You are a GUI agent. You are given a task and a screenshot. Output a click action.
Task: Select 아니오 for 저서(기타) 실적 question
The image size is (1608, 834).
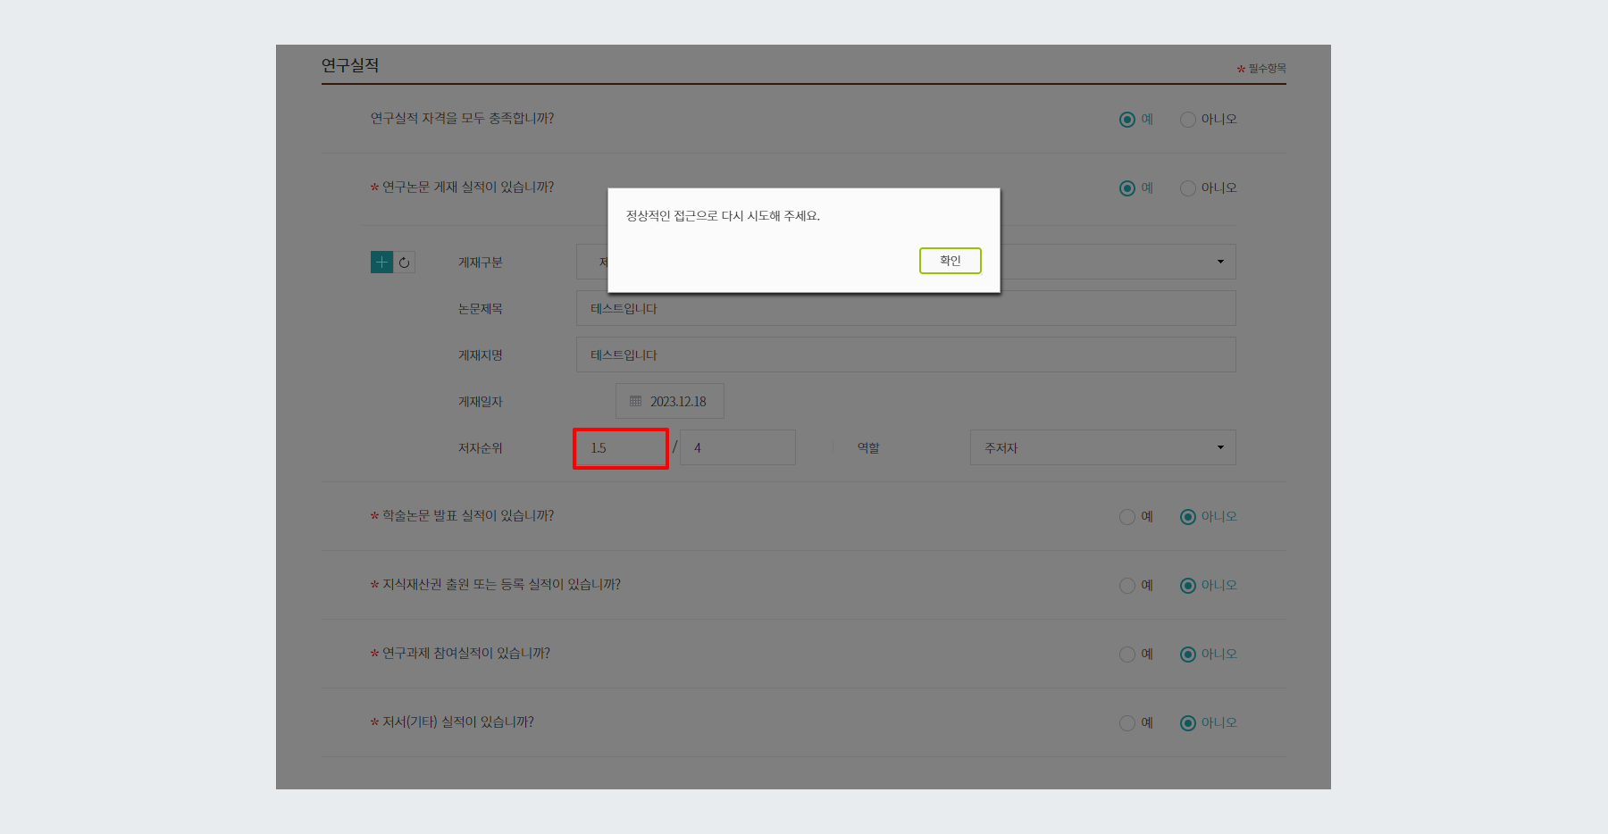pos(1188,723)
